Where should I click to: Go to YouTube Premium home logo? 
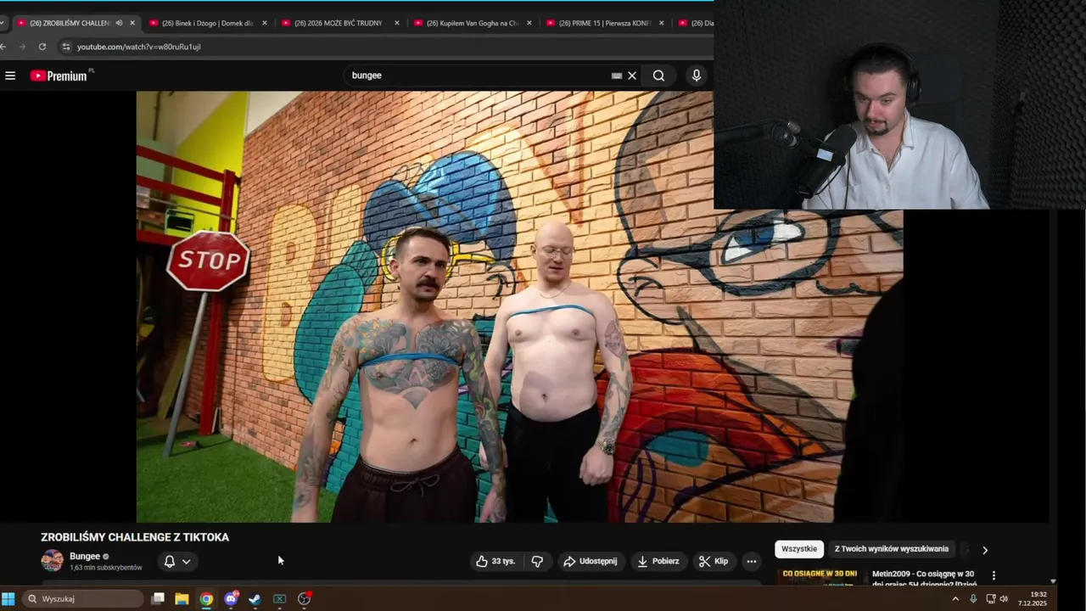(59, 76)
